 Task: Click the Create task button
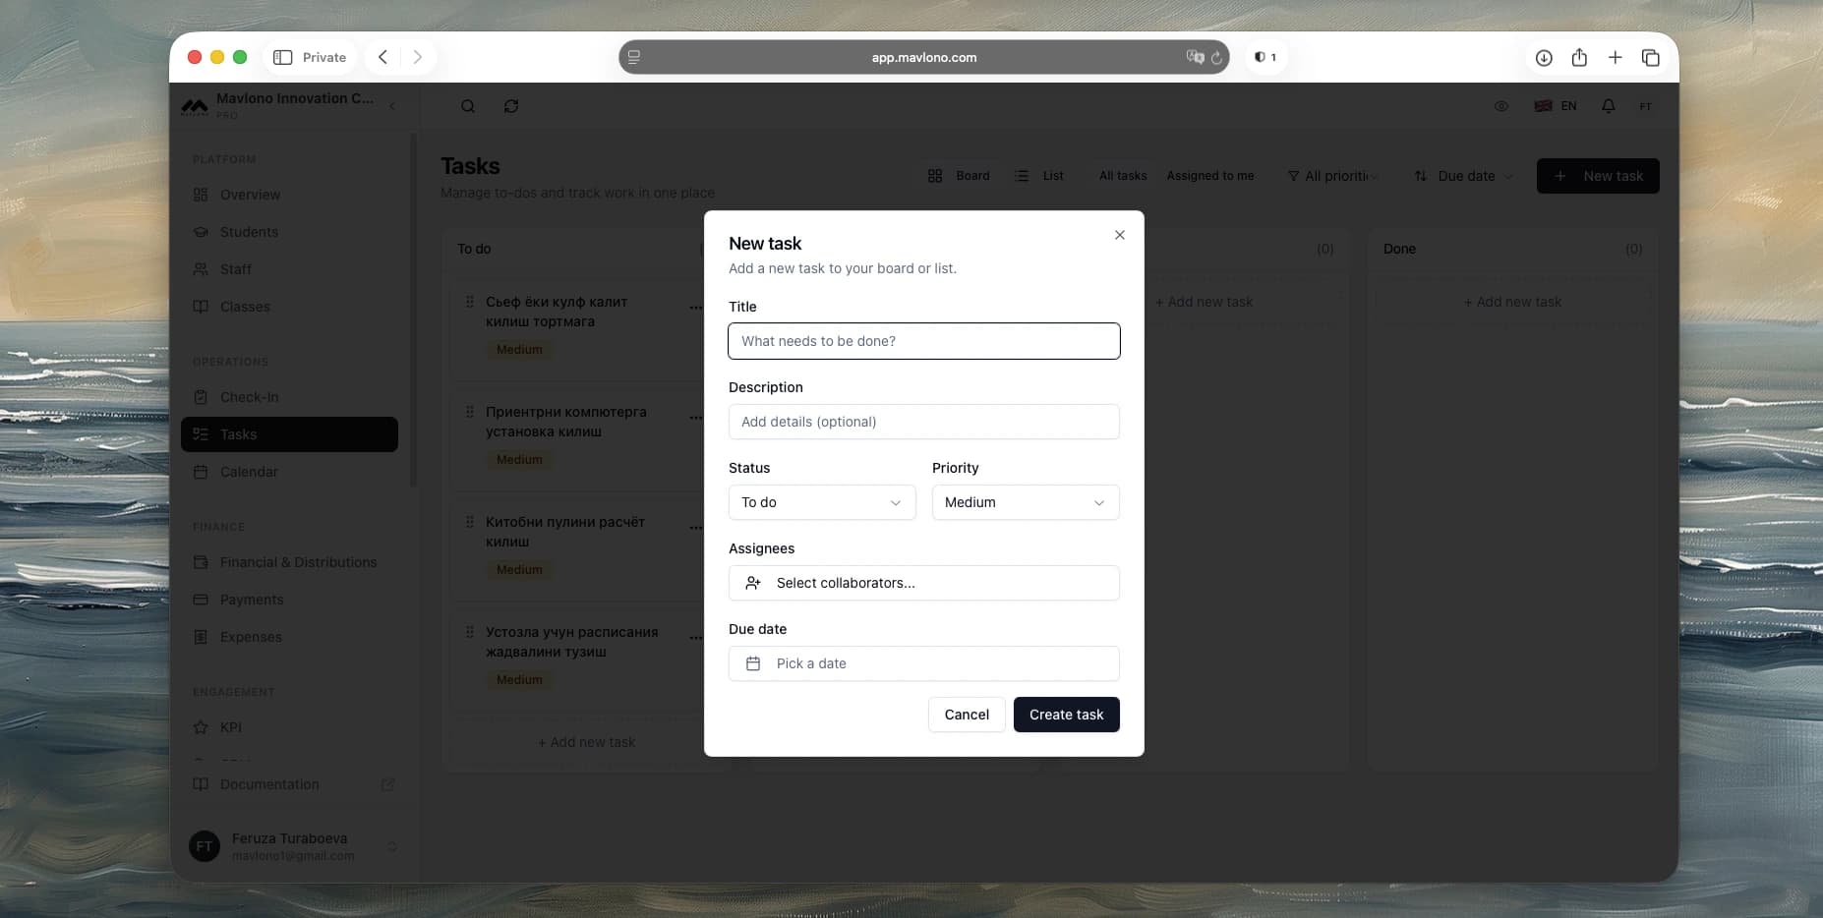(1066, 715)
